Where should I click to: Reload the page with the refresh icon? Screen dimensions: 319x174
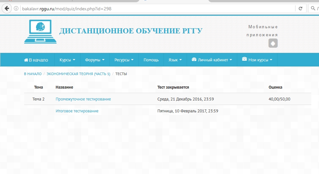pyautogui.click(x=300, y=9)
